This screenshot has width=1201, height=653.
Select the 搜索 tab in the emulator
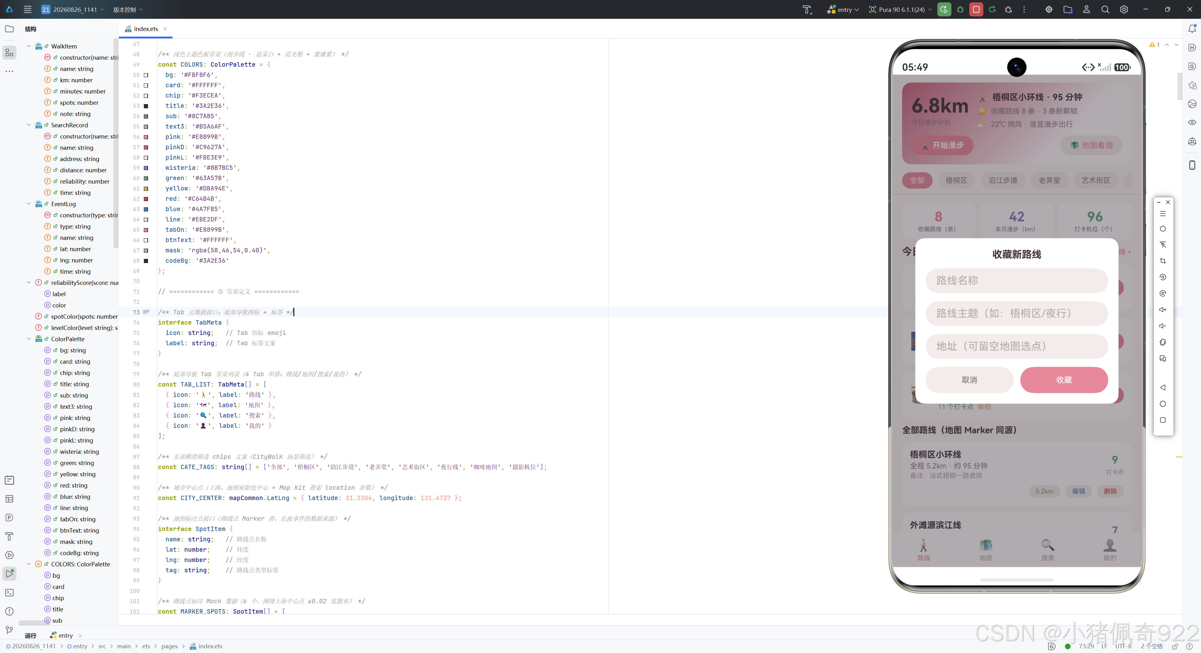(x=1048, y=550)
